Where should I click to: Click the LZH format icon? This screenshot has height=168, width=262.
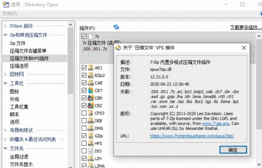[90, 158]
